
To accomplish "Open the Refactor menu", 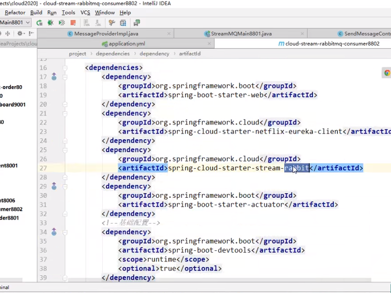I will click(x=15, y=12).
